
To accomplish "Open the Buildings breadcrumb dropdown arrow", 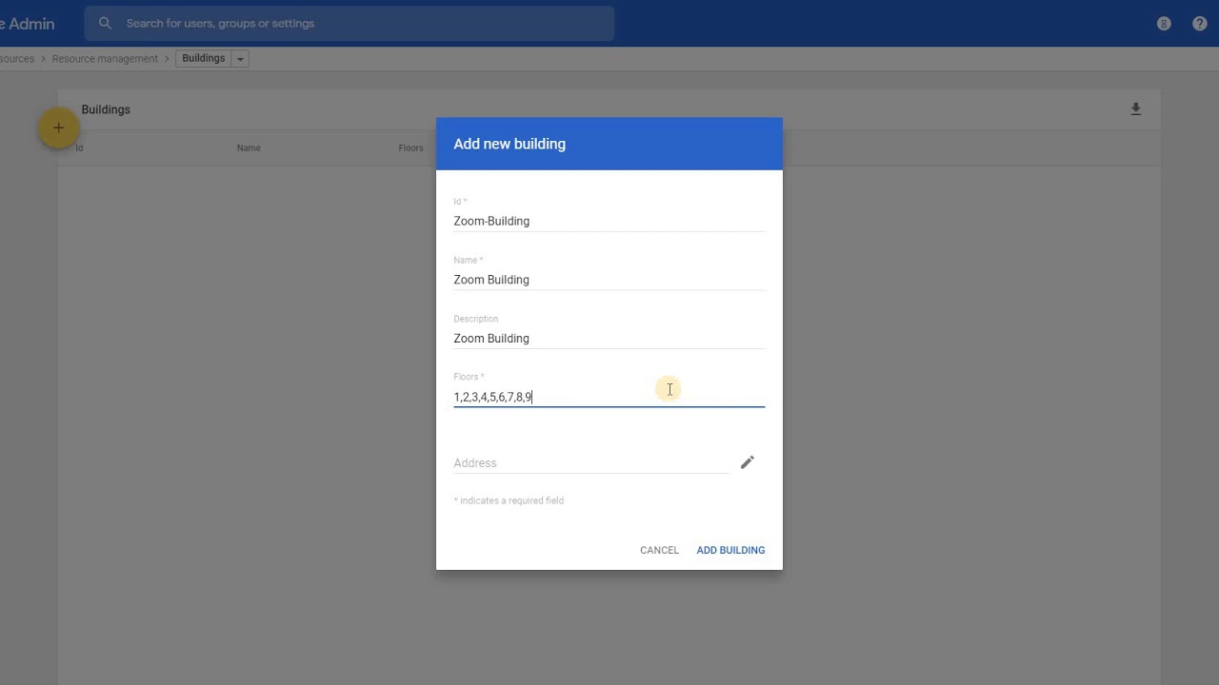I will coord(240,59).
